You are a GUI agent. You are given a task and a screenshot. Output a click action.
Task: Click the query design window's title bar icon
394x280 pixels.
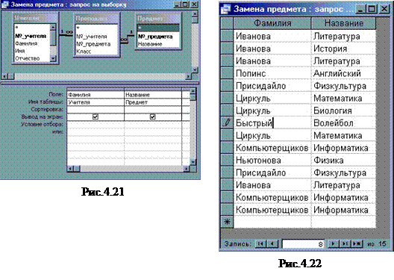coord(4,4)
